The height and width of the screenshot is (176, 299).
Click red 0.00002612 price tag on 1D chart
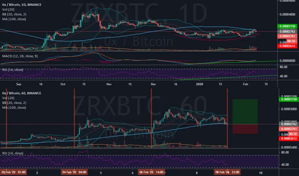point(287,46)
